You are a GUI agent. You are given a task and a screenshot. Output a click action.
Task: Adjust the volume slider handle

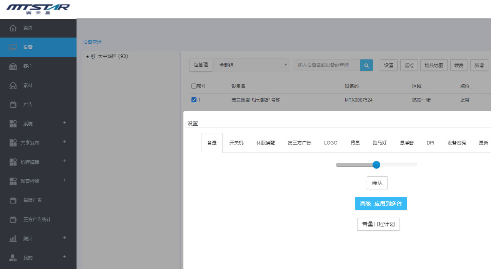pyautogui.click(x=376, y=165)
